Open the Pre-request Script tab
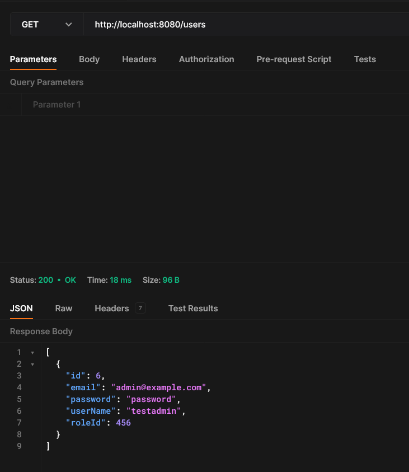This screenshot has height=472, width=409. 294,59
